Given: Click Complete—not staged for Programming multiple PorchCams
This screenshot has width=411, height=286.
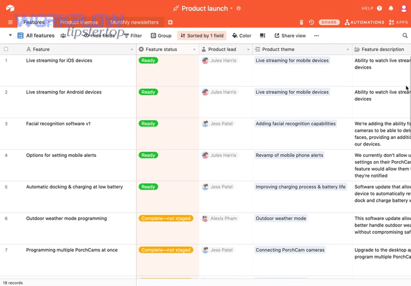Looking at the screenshot, I should point(166,250).
